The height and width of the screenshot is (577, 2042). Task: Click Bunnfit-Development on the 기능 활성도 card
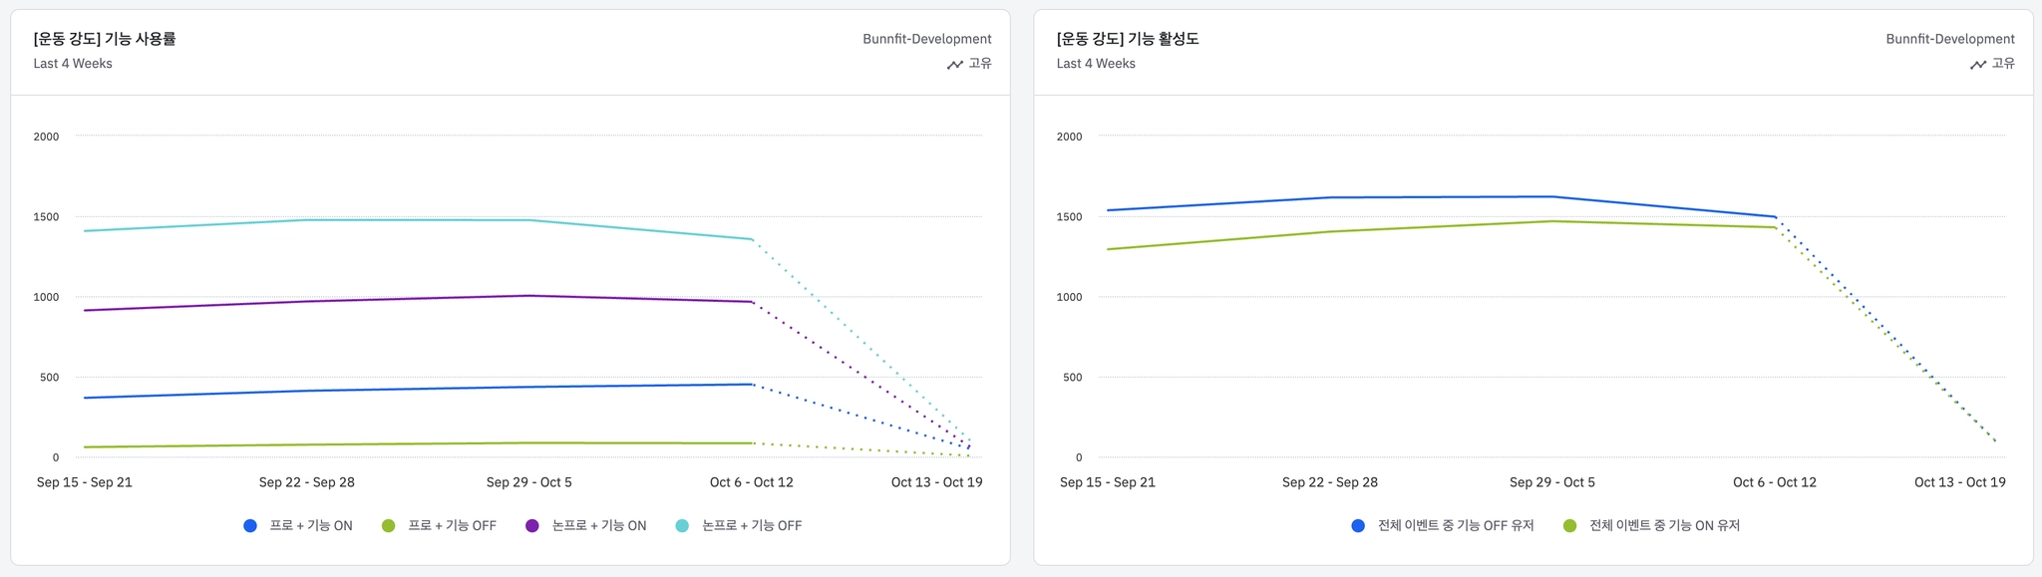(1949, 39)
